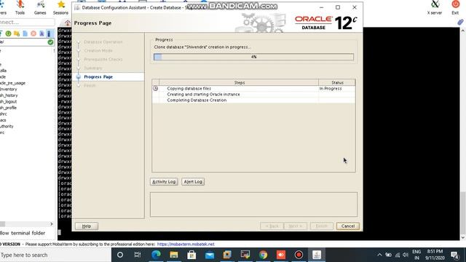Select the 'Inventory' folder entry
The image size is (466, 262).
(x=9, y=89)
